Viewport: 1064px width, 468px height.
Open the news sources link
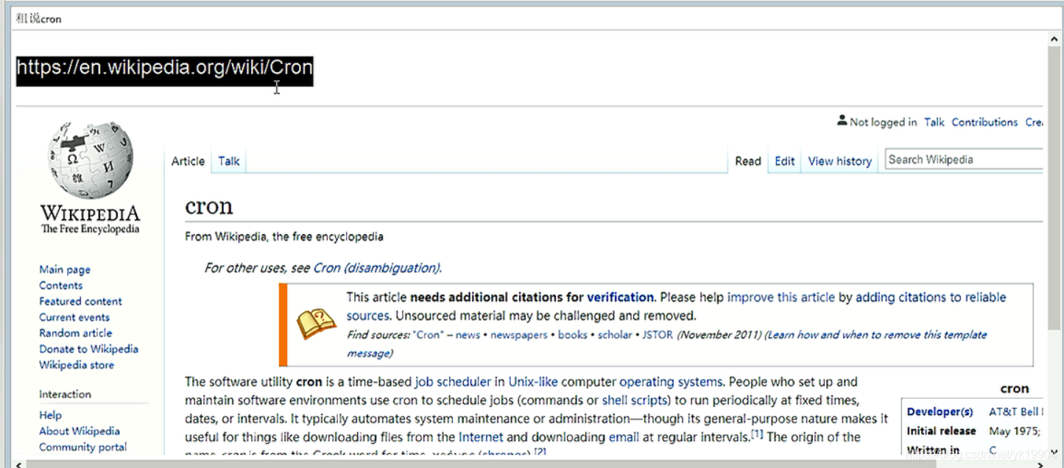pos(468,335)
